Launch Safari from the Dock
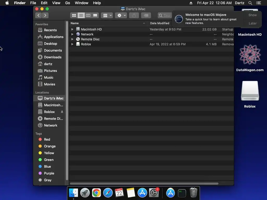The image size is (267, 200). tap(108, 193)
